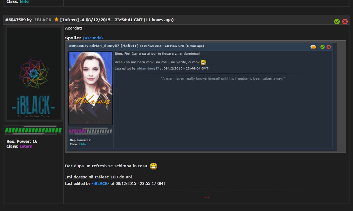Click laughing emoji after 'schimba in rosu'
This screenshot has width=353, height=211.
154,166
